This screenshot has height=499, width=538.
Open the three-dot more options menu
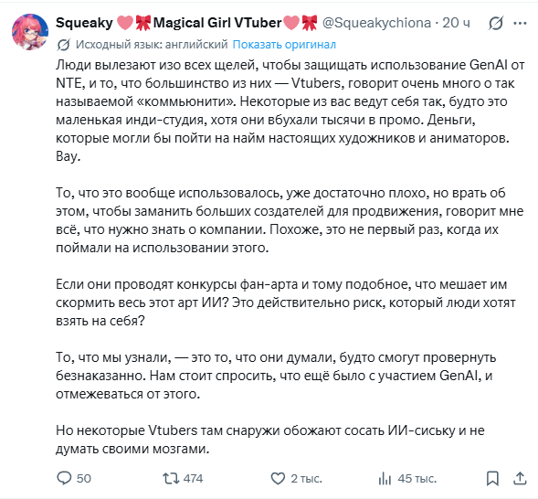pyautogui.click(x=520, y=23)
